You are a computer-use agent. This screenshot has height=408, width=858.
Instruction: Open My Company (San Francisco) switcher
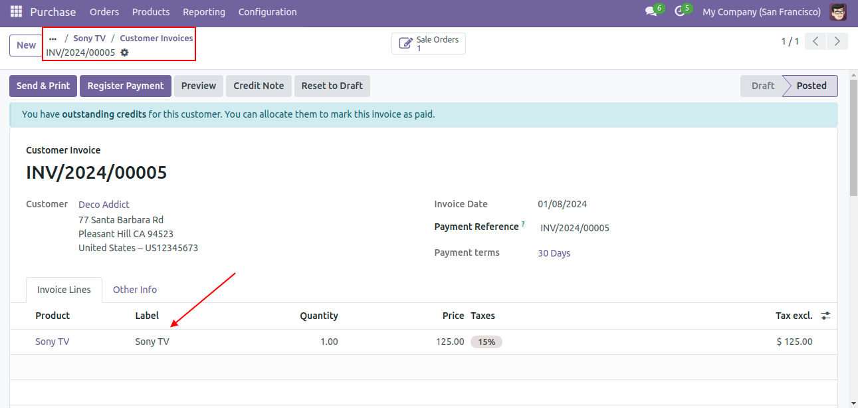tap(762, 12)
